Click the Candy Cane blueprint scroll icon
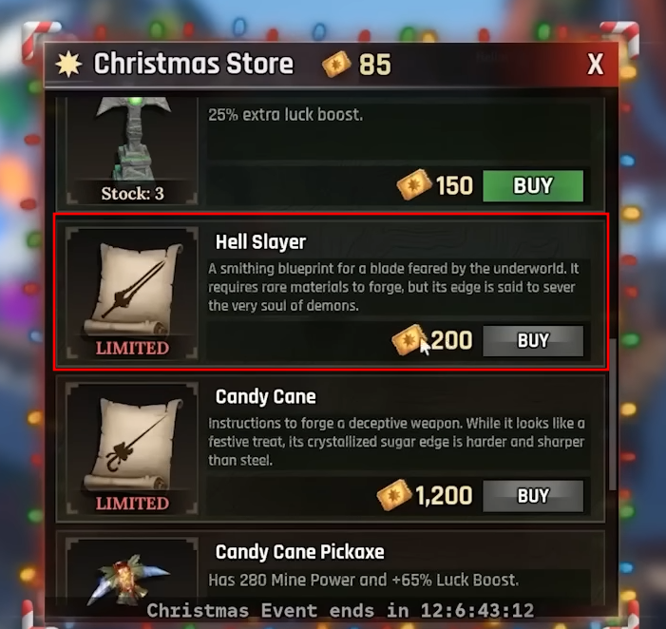Image resolution: width=666 pixels, height=629 pixels. [132, 445]
